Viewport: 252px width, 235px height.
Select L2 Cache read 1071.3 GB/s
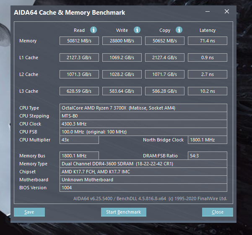tap(79, 74)
